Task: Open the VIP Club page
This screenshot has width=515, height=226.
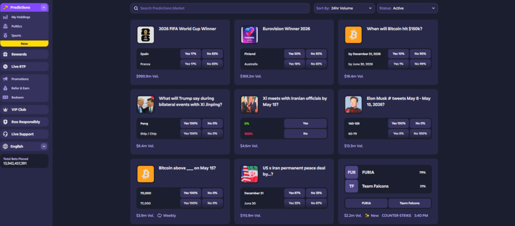Action: pyautogui.click(x=24, y=109)
